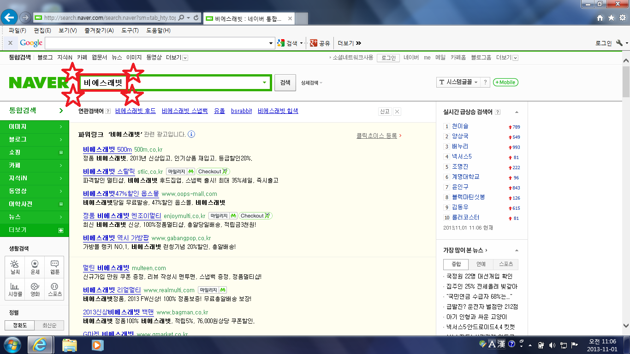Click the system font help question mark
630x354 pixels.
[485, 82]
